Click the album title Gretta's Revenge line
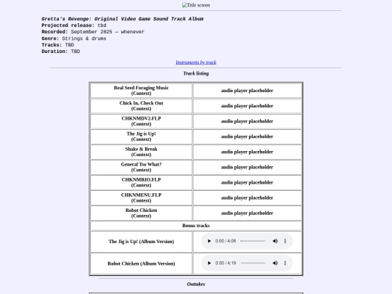The height and width of the screenshot is (294, 392). 123,19
